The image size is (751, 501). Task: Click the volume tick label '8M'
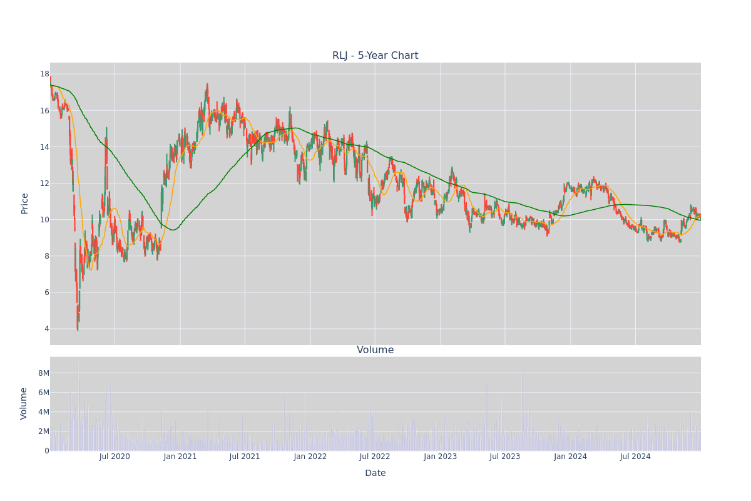coord(44,373)
